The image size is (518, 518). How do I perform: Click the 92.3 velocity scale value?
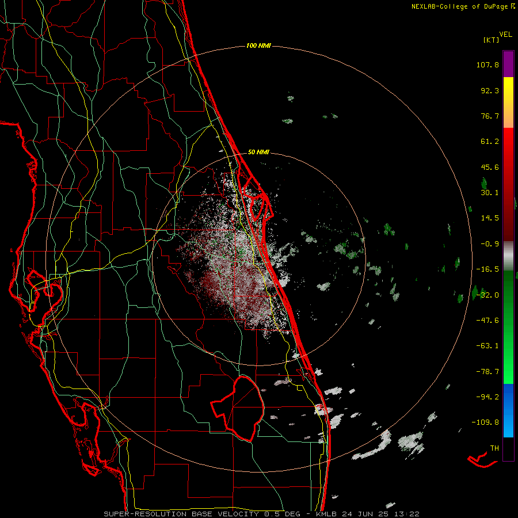[490, 90]
